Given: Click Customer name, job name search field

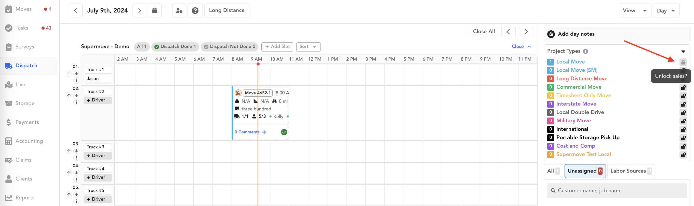Looking at the screenshot, I should point(617,191).
